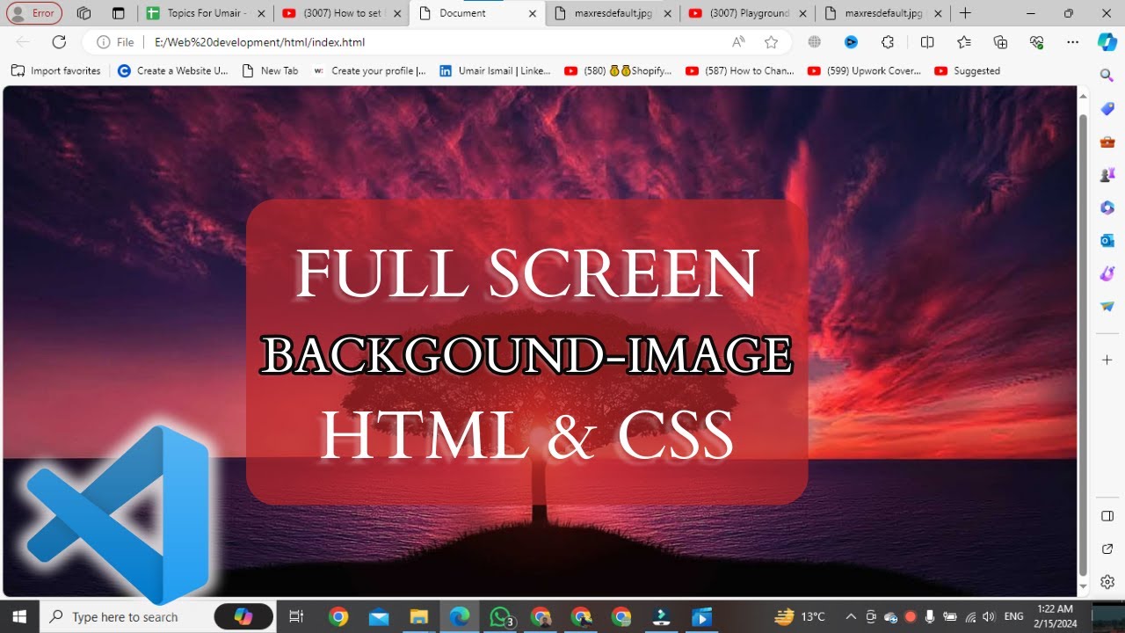Viewport: 1125px width, 633px height.
Task: Open New Tab bookmark
Action: [x=270, y=70]
